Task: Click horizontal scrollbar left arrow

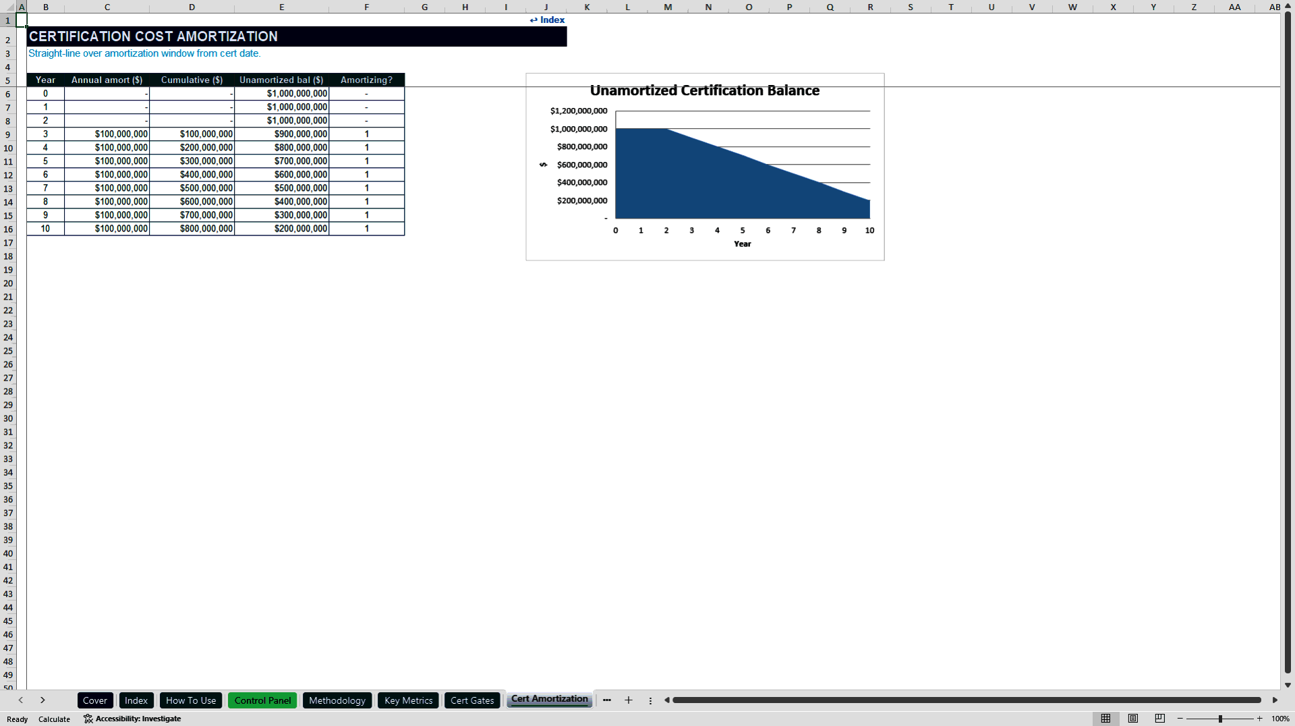Action: coord(667,700)
